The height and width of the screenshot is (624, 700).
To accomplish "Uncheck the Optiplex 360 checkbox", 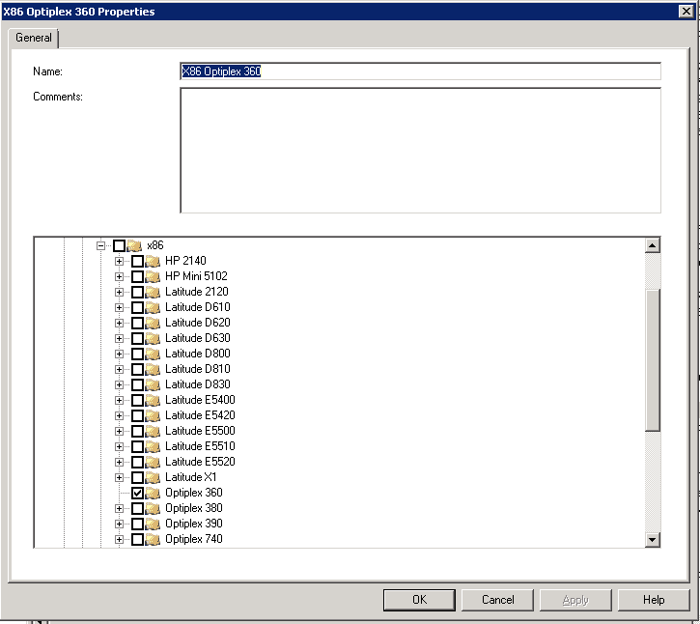I will [x=137, y=494].
